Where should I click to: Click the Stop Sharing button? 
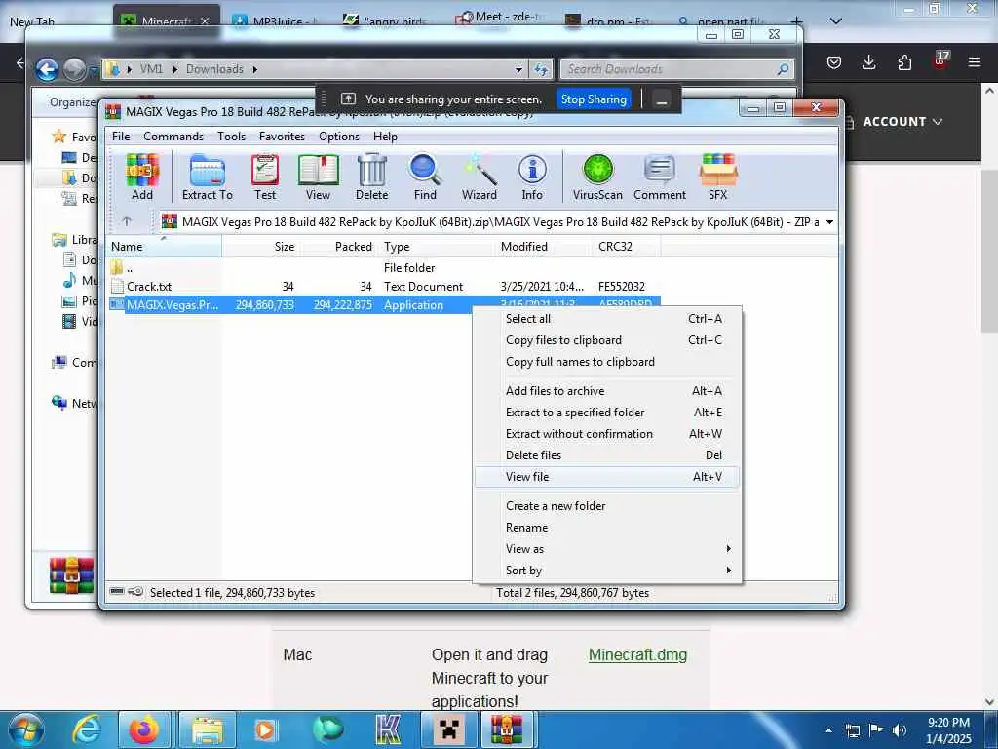point(594,99)
